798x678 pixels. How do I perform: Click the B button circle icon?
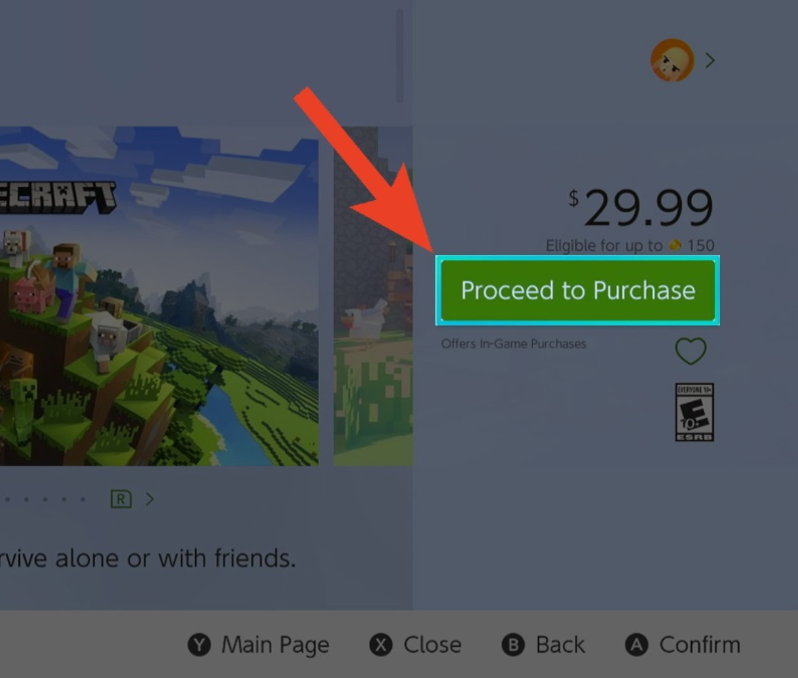(513, 645)
